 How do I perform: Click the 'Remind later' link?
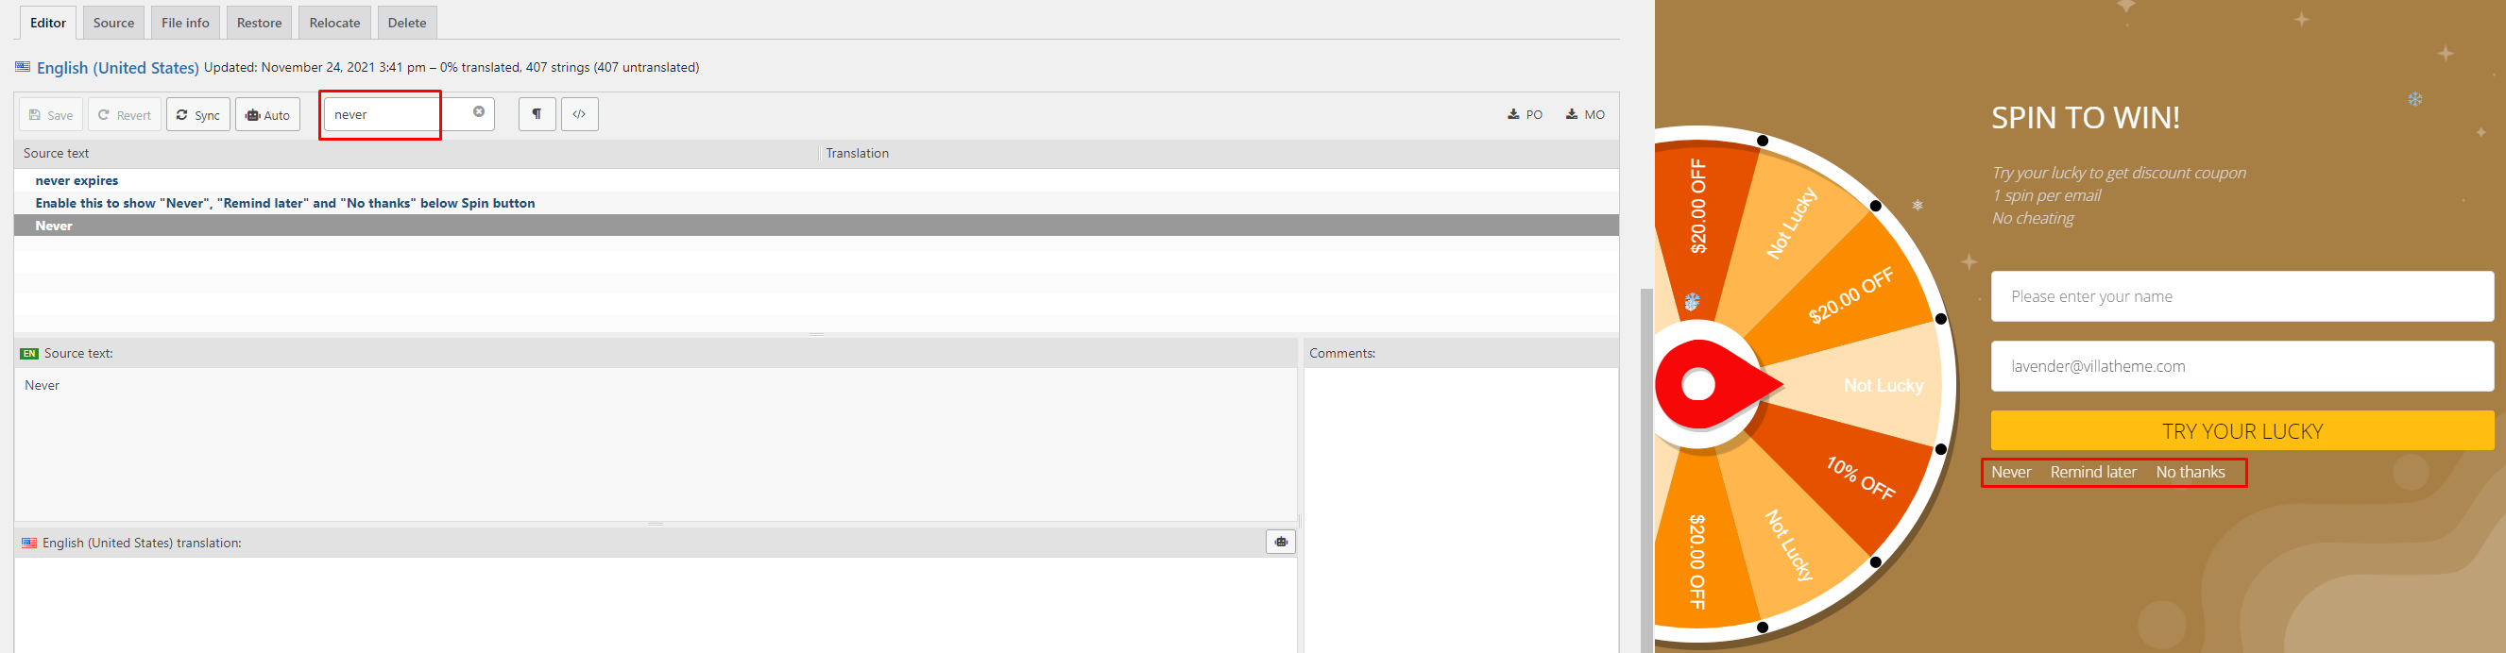click(2093, 472)
